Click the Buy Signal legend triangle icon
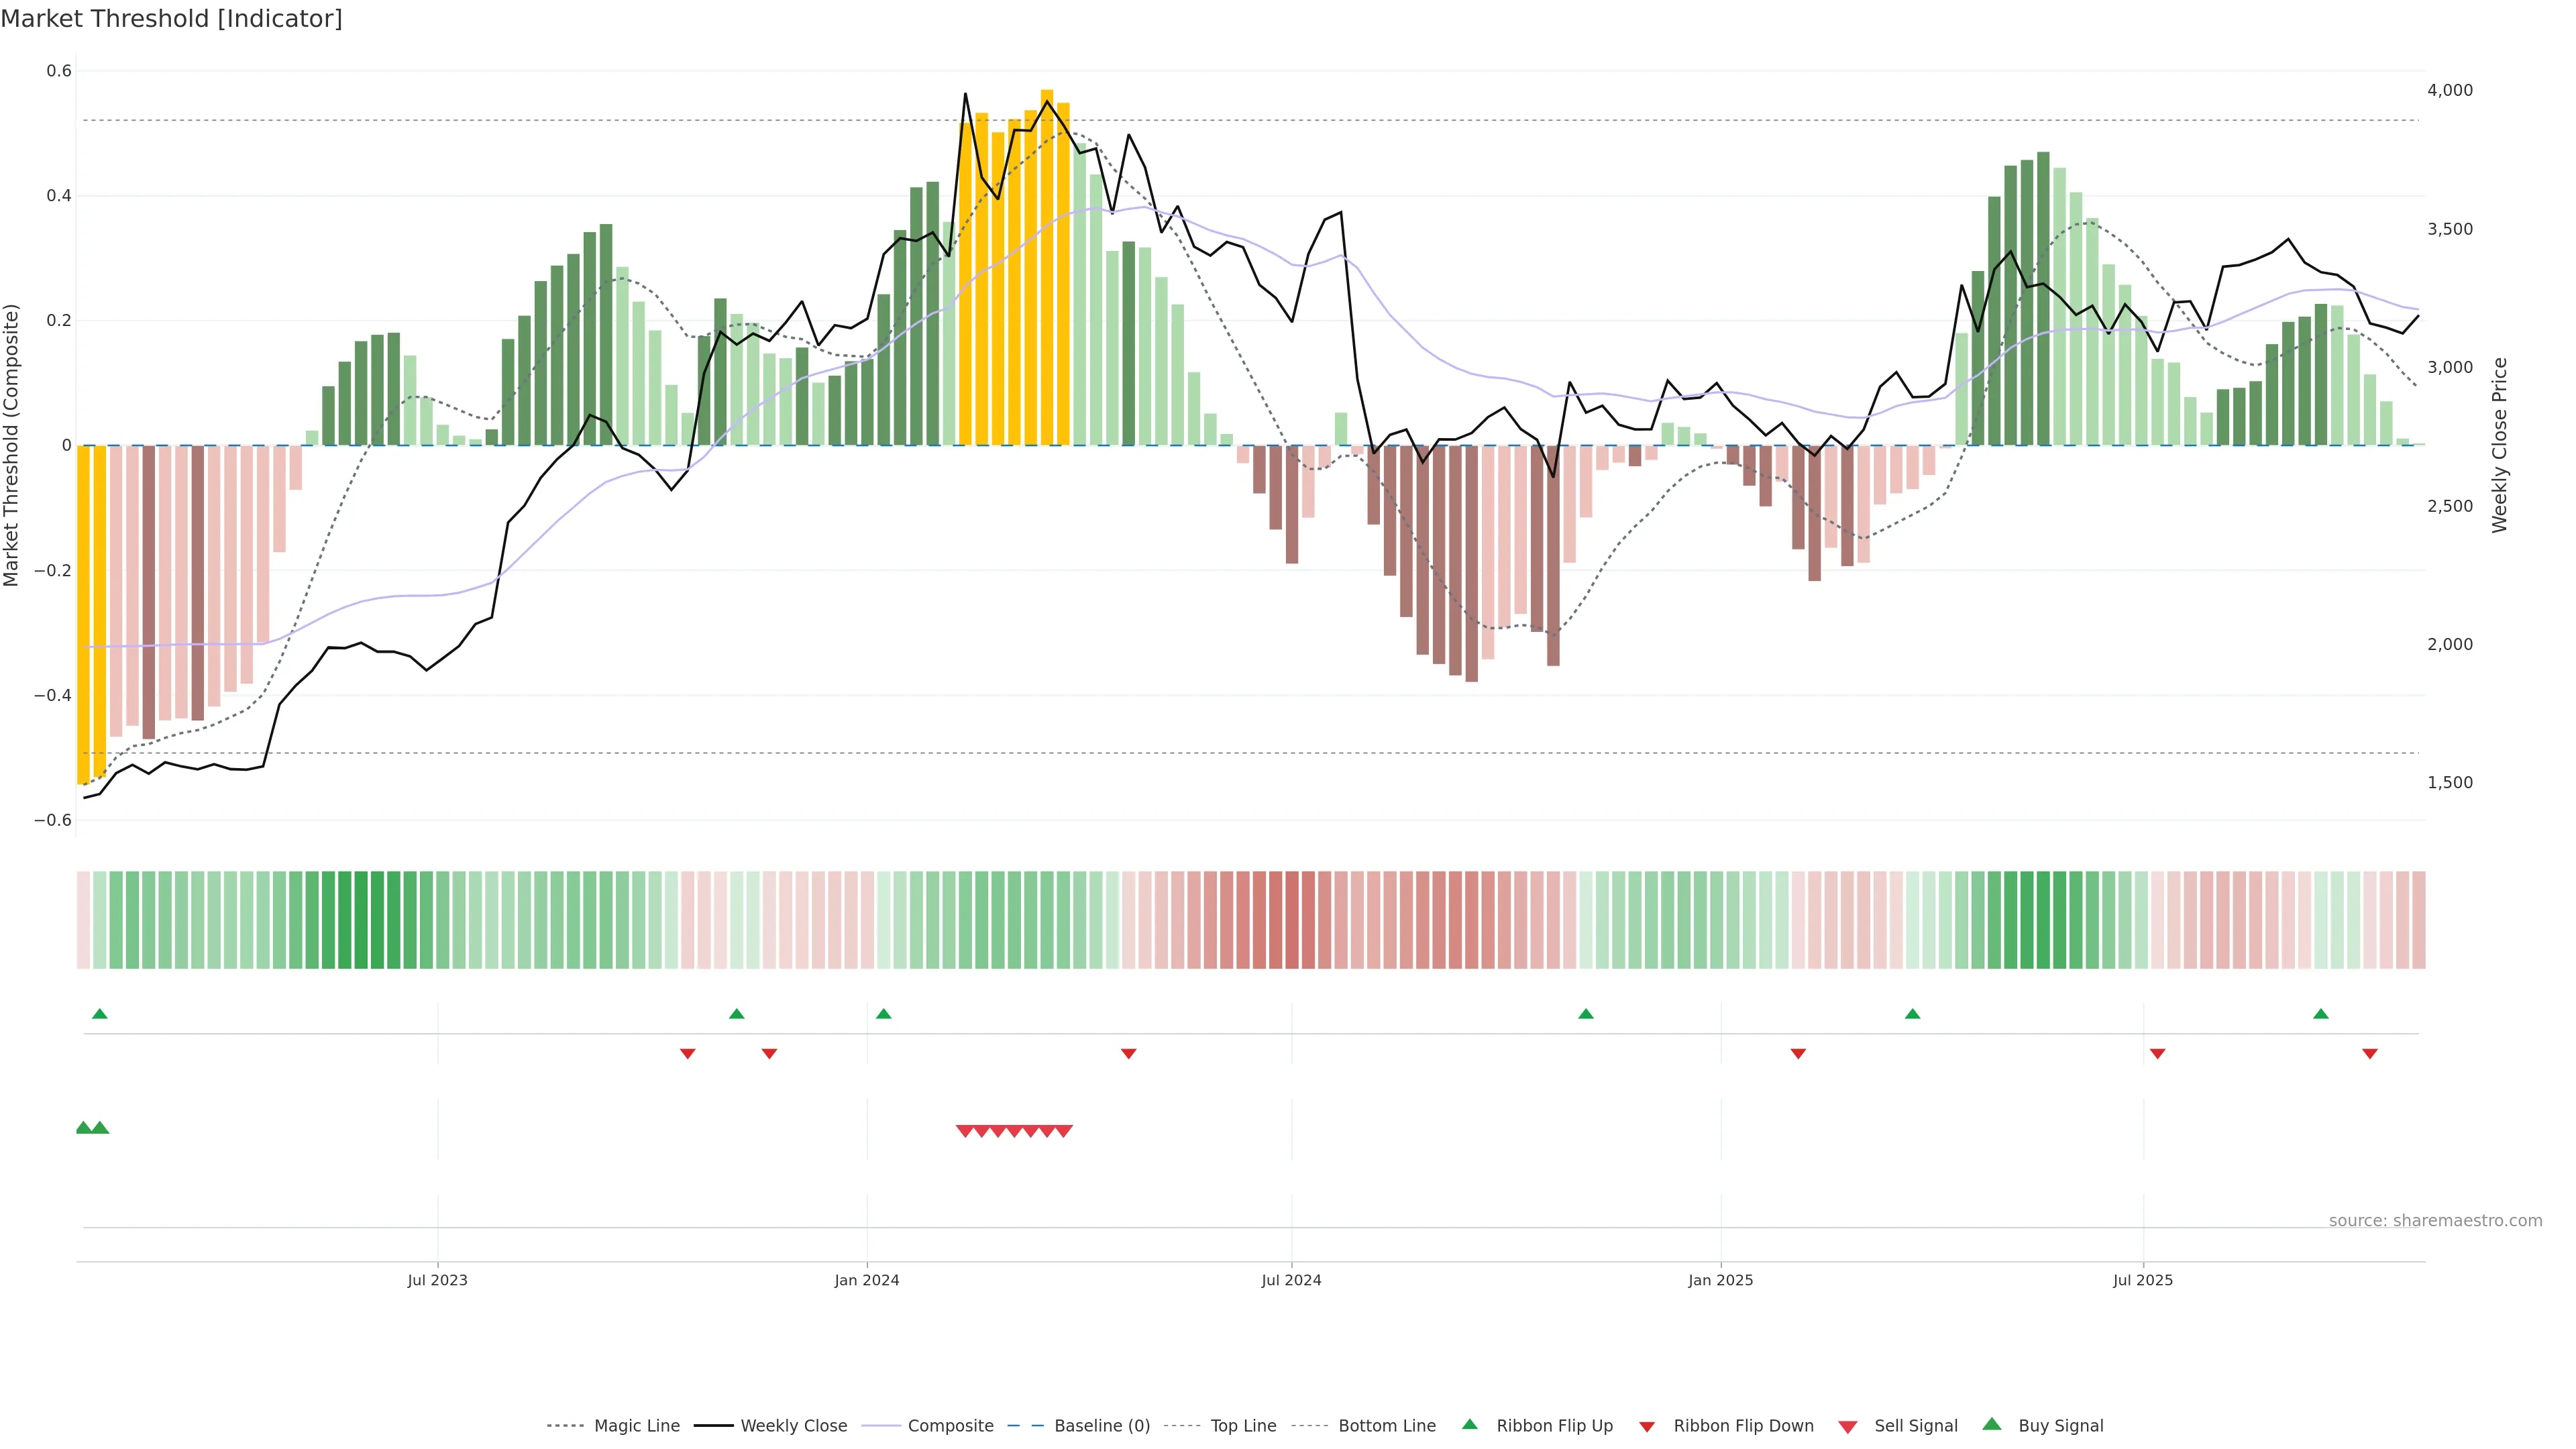Viewport: 2576px width, 1449px height. pyautogui.click(x=1991, y=1424)
